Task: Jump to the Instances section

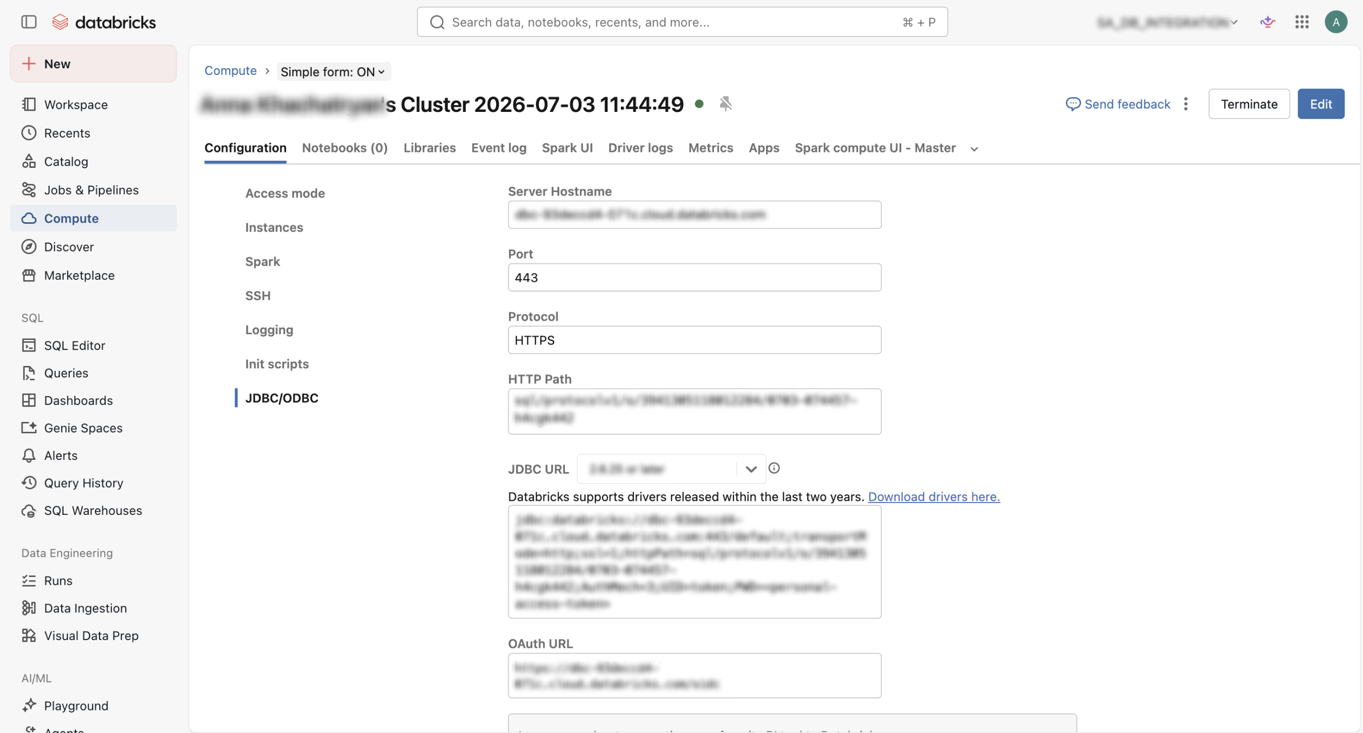Action: coord(274,227)
